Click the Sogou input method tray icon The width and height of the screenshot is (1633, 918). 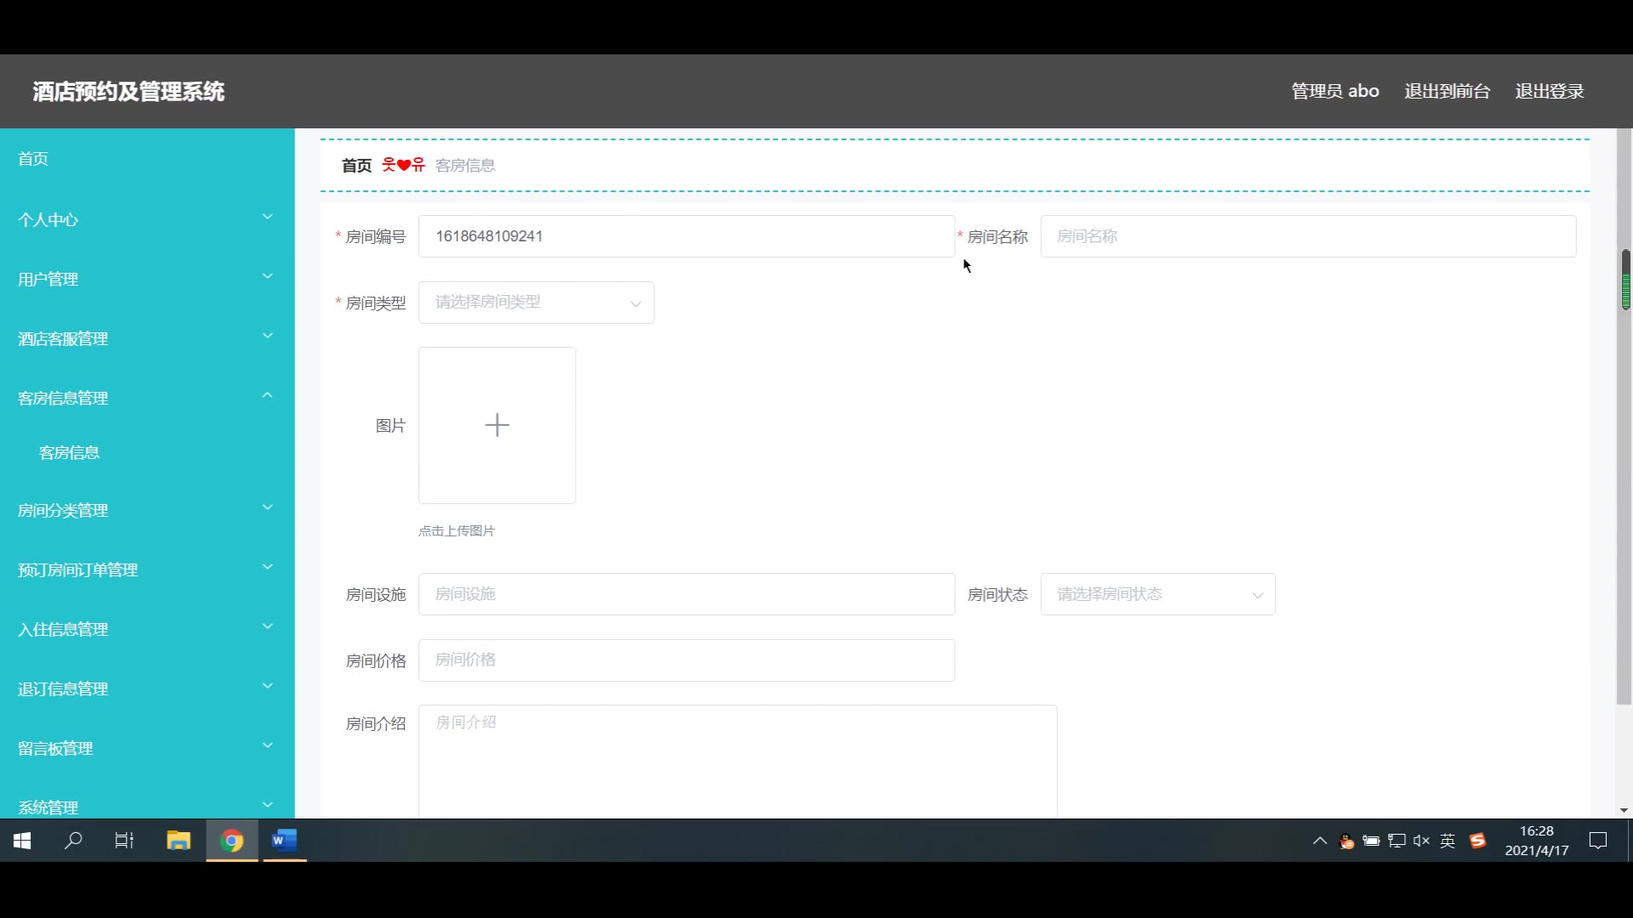[x=1478, y=841]
